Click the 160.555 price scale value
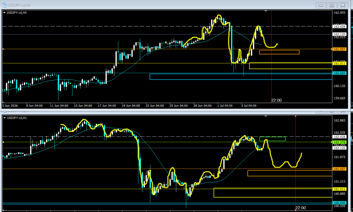This screenshot has width=353, height=212. [339, 206]
